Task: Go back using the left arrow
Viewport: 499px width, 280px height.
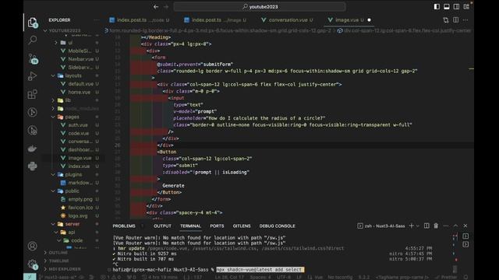Action: coord(156,7)
